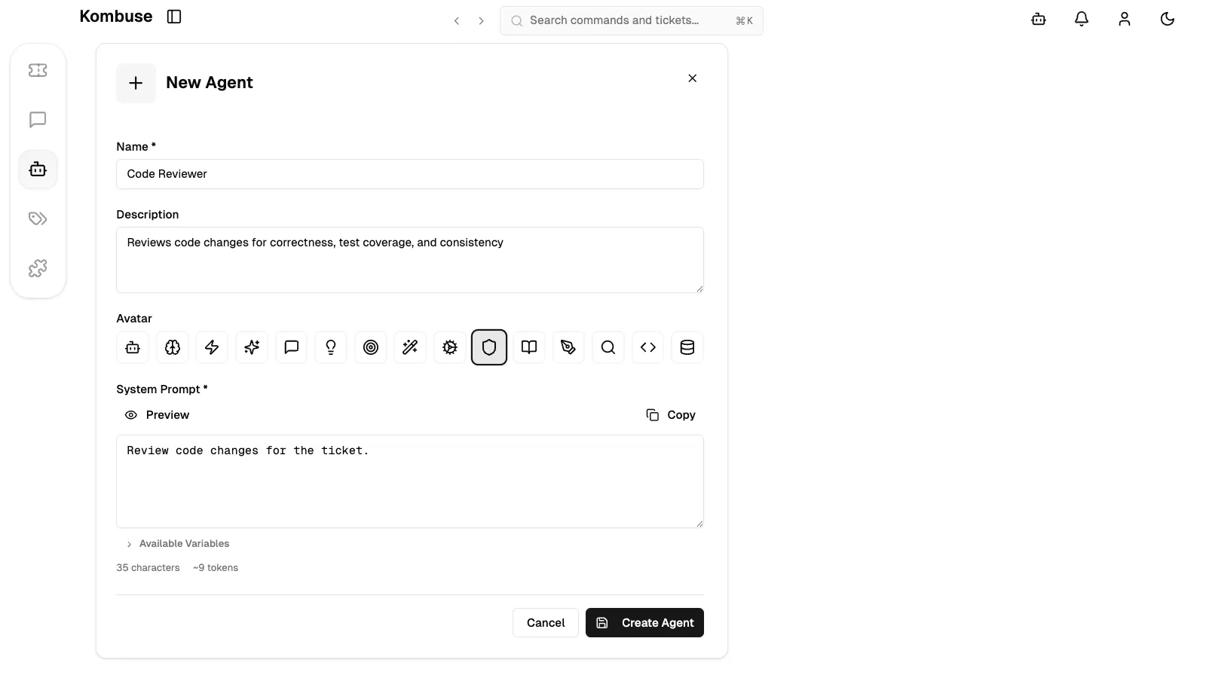Viewport: 1206px width, 678px height.
Task: Toggle the system prompt Preview
Action: [157, 414]
